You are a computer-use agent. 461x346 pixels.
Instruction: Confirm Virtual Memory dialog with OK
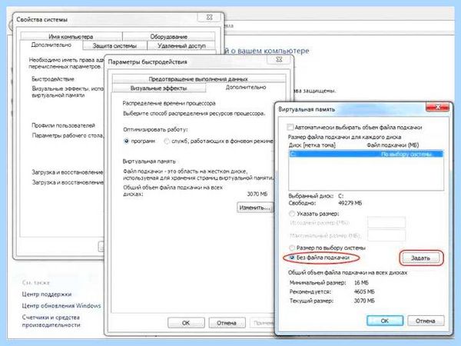[385, 321]
